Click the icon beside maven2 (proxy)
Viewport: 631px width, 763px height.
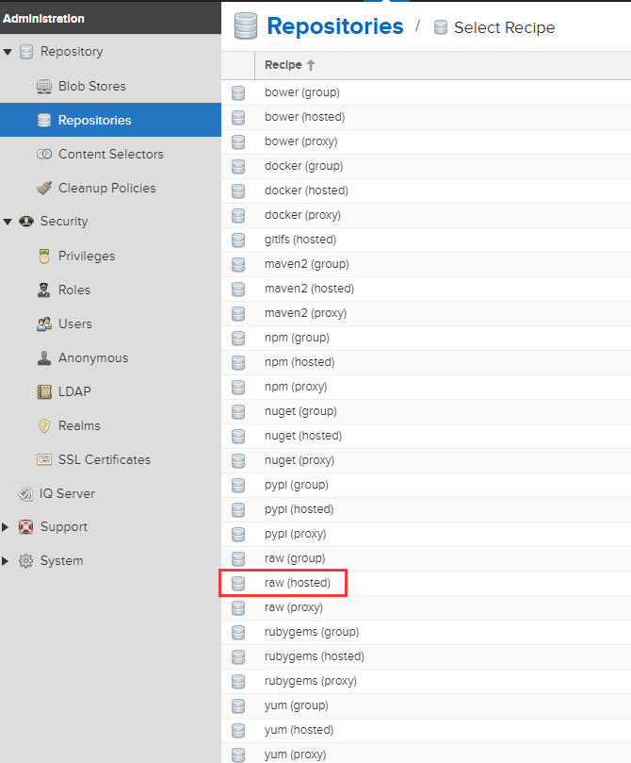point(238,313)
